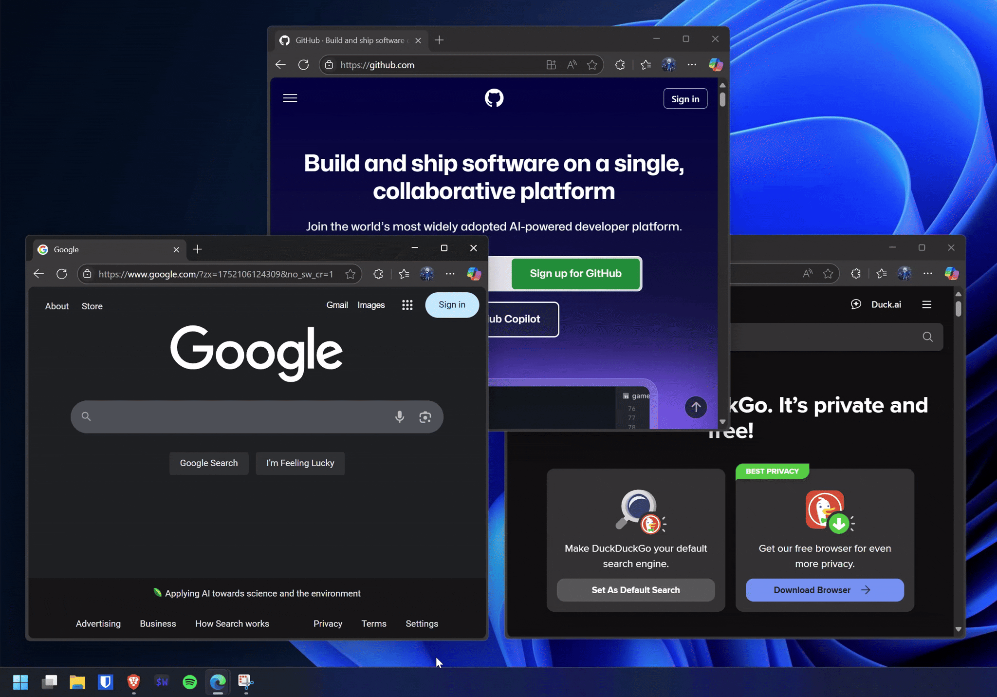Screen dimensions: 997x697
Task: Start voice search with microphone
Action: pyautogui.click(x=400, y=416)
